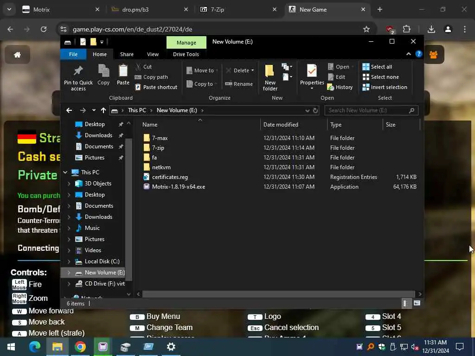Open the New item dropdown icon

[x=287, y=67]
